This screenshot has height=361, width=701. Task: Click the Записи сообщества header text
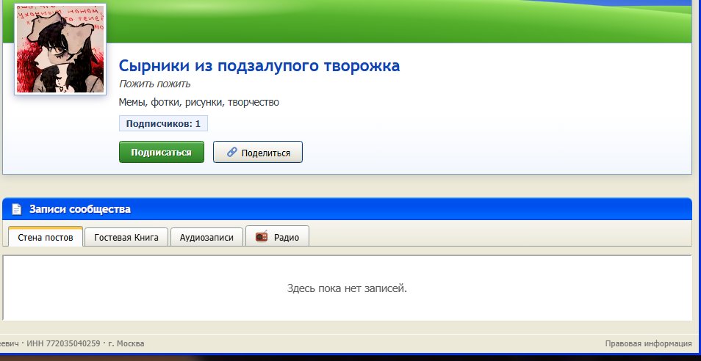click(80, 209)
